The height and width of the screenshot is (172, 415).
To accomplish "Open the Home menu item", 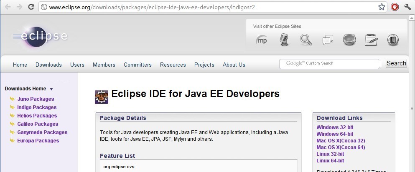I will pyautogui.click(x=20, y=65).
